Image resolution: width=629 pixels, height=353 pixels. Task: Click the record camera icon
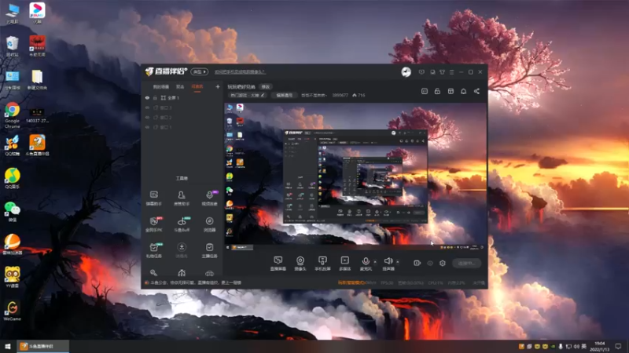pyautogui.click(x=417, y=263)
